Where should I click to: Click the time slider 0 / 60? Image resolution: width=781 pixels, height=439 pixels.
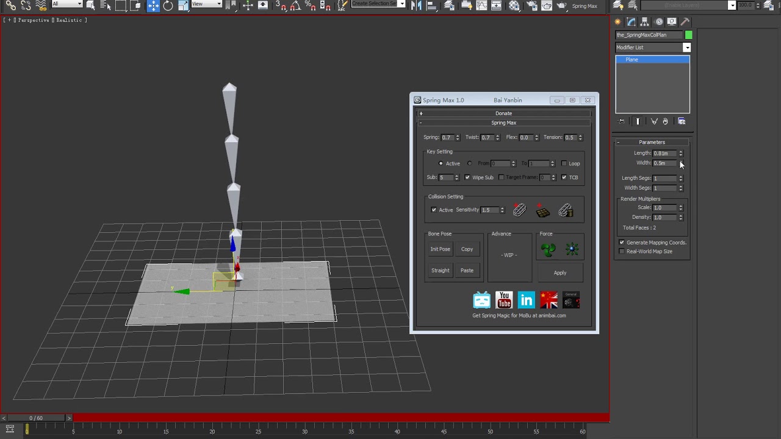pyautogui.click(x=36, y=418)
